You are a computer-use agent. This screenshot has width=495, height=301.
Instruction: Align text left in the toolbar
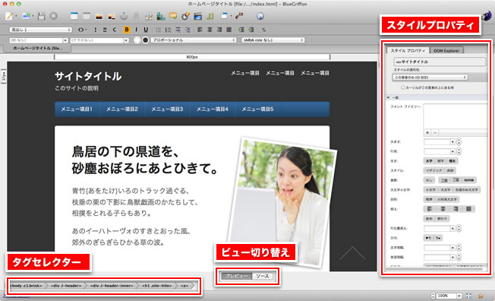[x=200, y=30]
